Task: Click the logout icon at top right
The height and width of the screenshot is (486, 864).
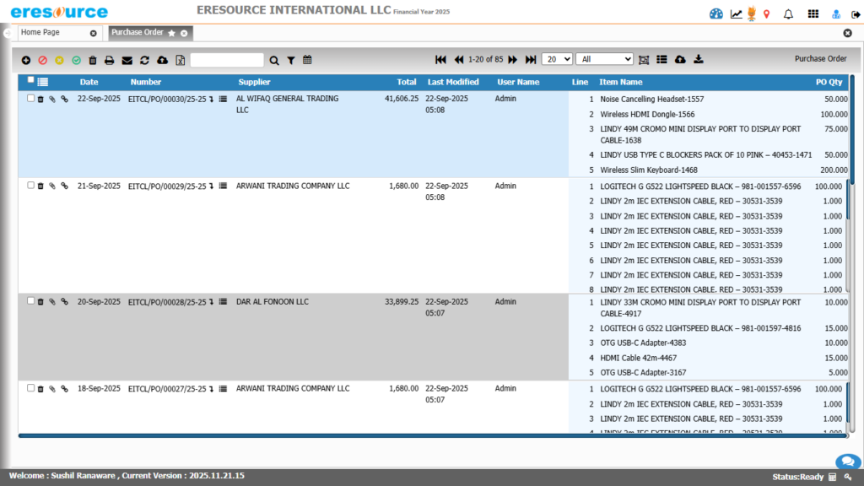Action: click(855, 13)
